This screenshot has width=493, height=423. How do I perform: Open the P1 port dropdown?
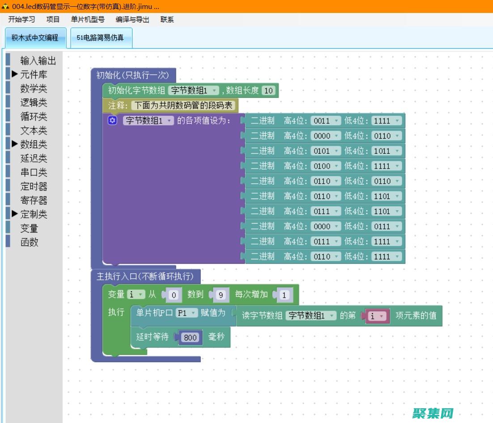point(187,313)
